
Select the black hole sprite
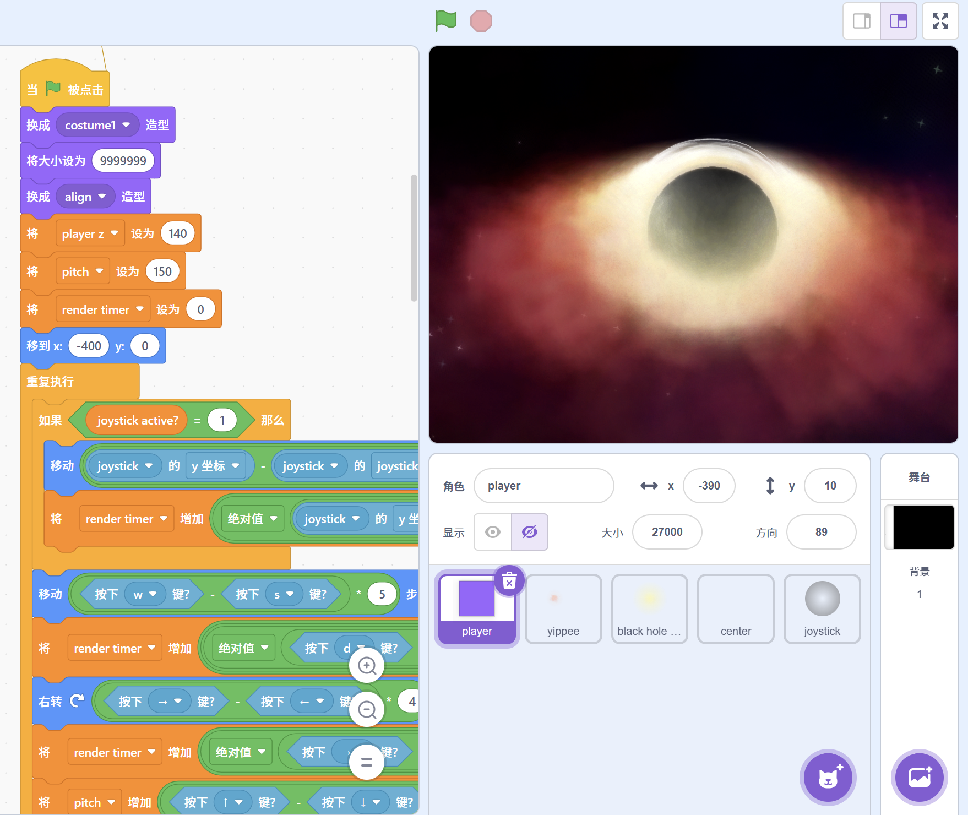(x=650, y=609)
